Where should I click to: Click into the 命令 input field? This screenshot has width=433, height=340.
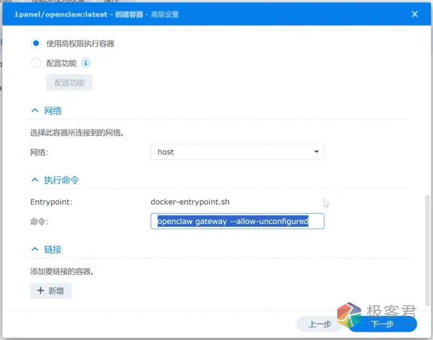[237, 221]
